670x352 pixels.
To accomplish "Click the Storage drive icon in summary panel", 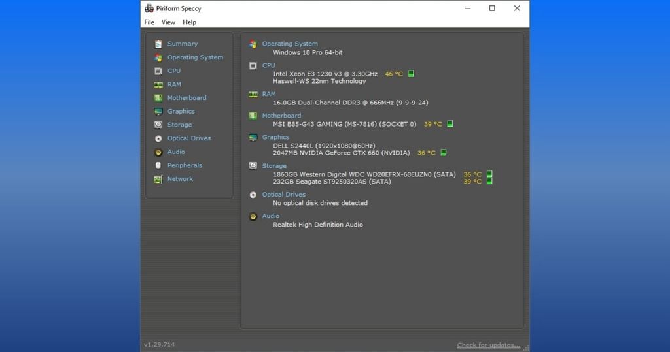I will tap(253, 165).
